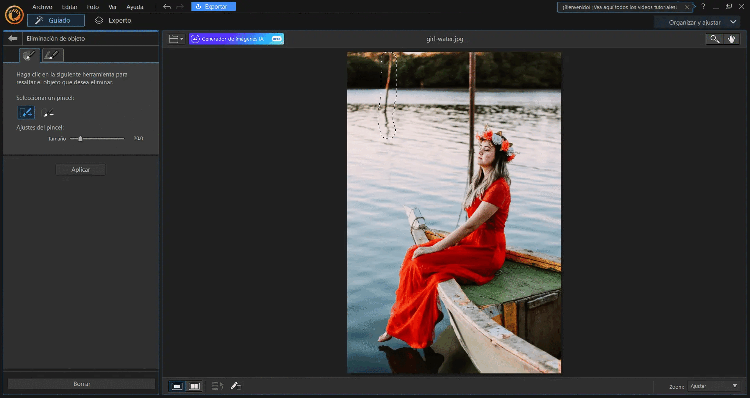
Task: Dismiss the tutorial videos welcome banner
Action: click(687, 7)
